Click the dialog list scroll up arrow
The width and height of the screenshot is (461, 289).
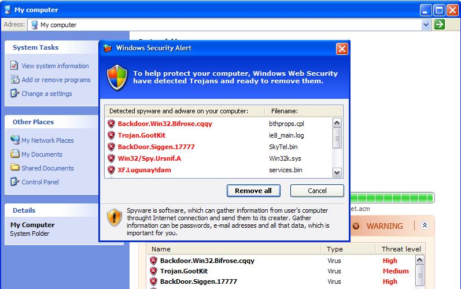tap(337, 123)
